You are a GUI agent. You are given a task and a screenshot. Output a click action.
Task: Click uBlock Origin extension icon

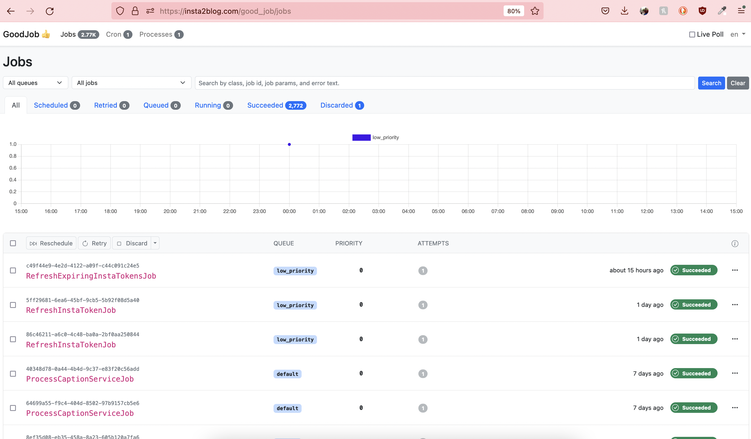(702, 11)
